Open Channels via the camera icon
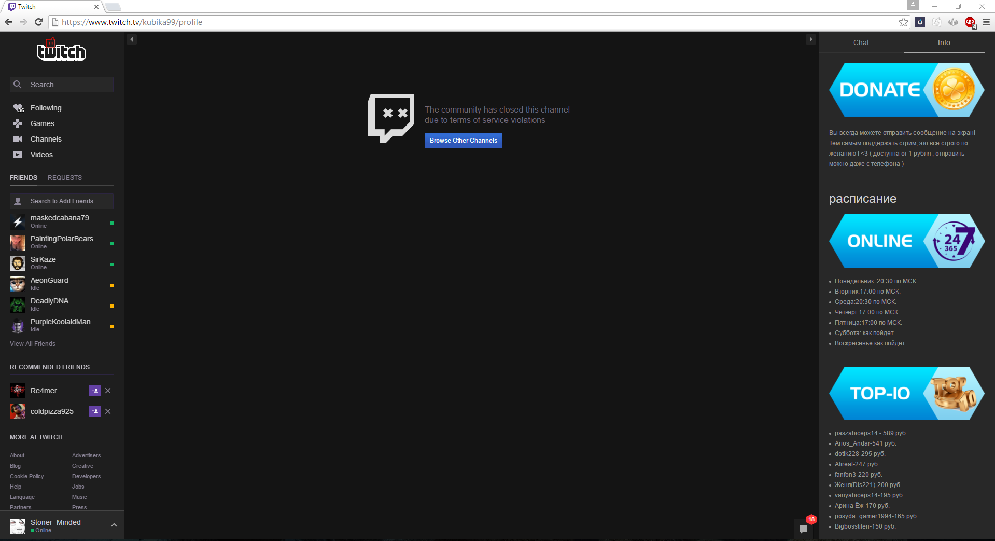The height and width of the screenshot is (541, 995). point(17,139)
